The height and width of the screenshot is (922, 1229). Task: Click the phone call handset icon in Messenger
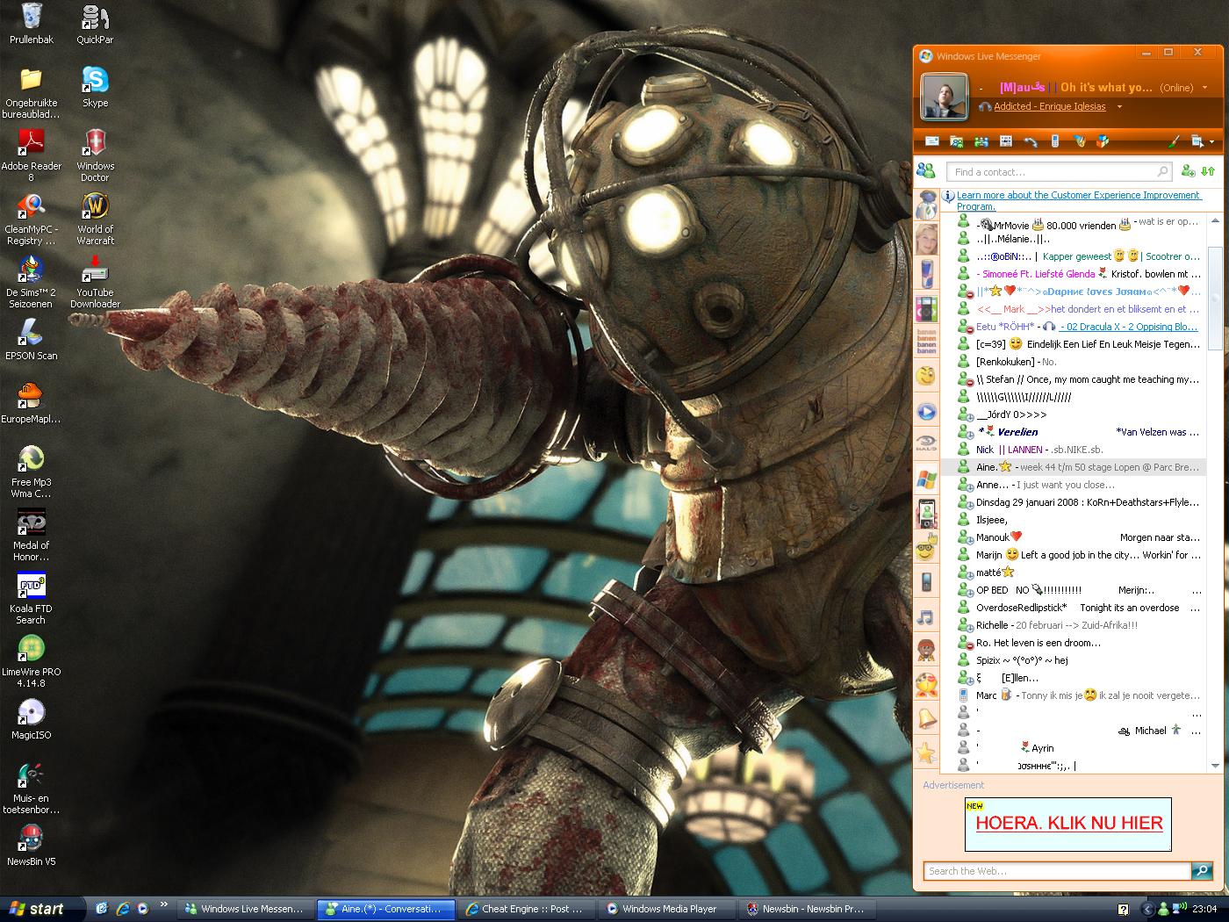pyautogui.click(x=1031, y=141)
